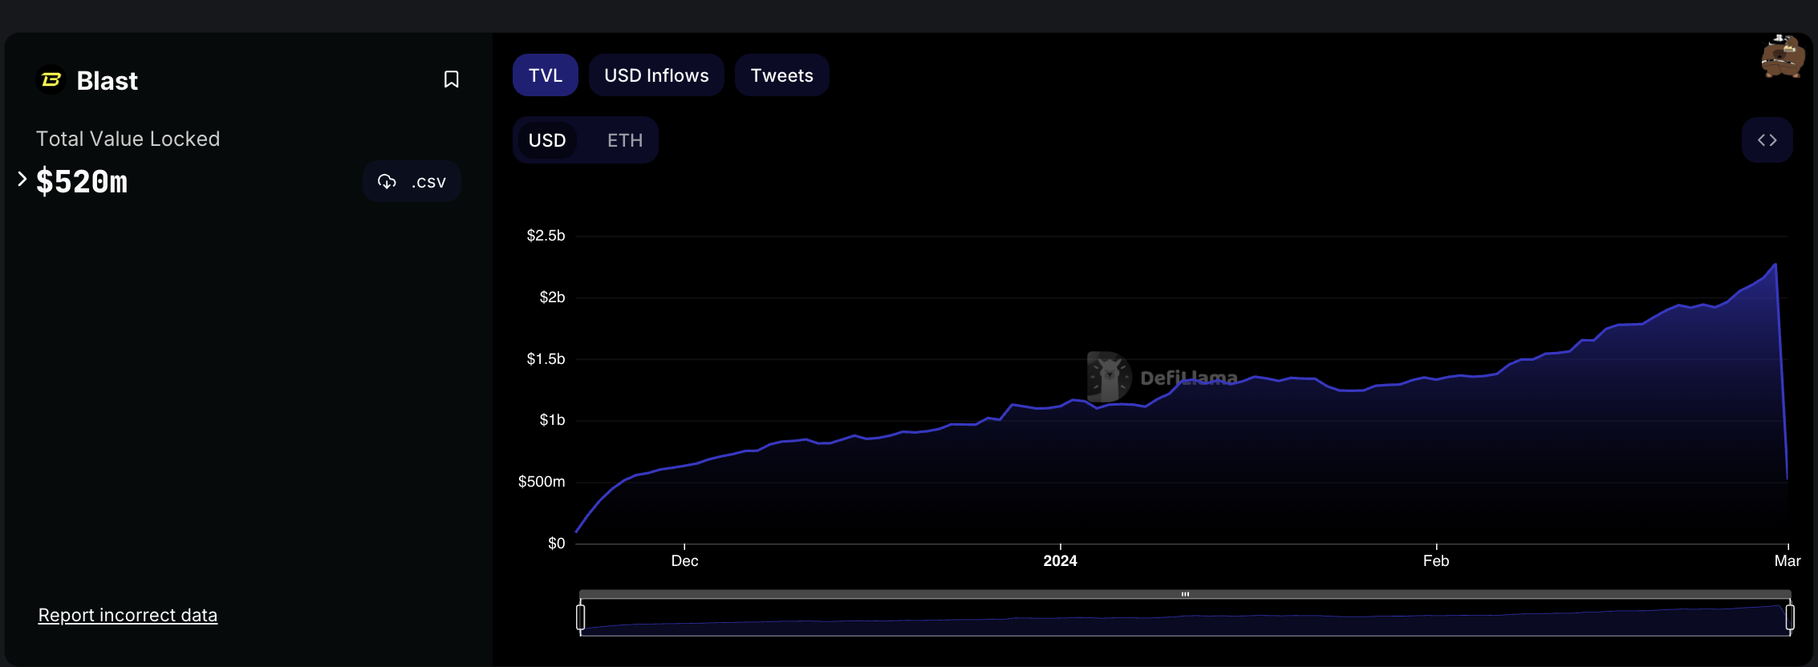Open the Tweets chart tab
The height and width of the screenshot is (667, 1818).
(x=782, y=75)
